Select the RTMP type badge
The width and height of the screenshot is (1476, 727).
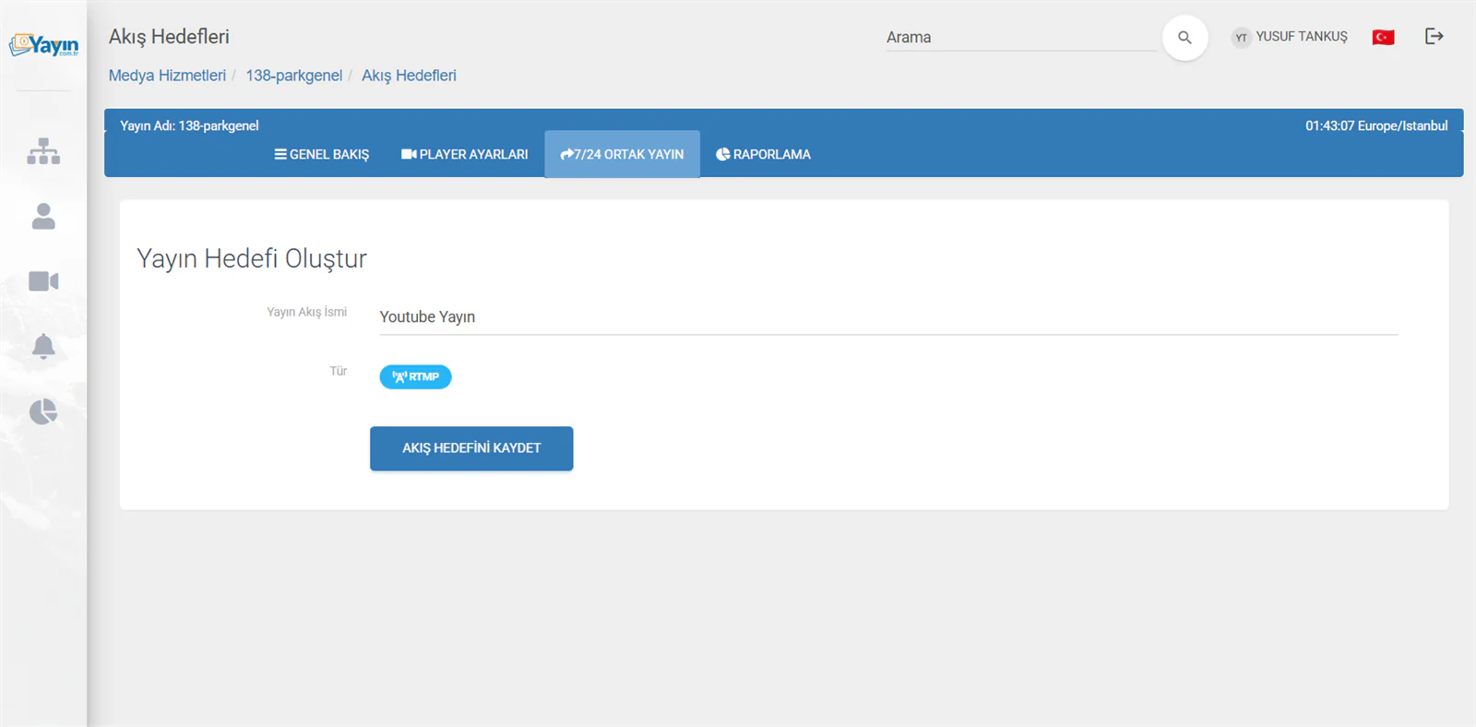click(x=415, y=376)
